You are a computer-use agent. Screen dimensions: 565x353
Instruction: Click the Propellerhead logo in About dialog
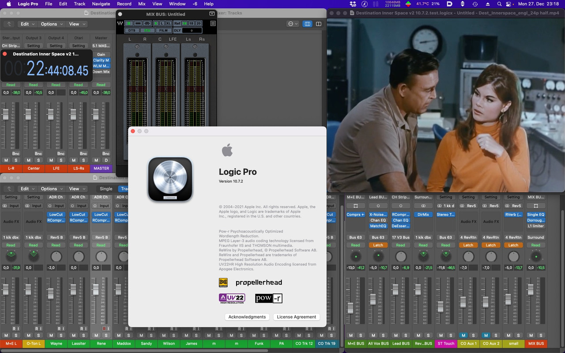tap(259, 282)
